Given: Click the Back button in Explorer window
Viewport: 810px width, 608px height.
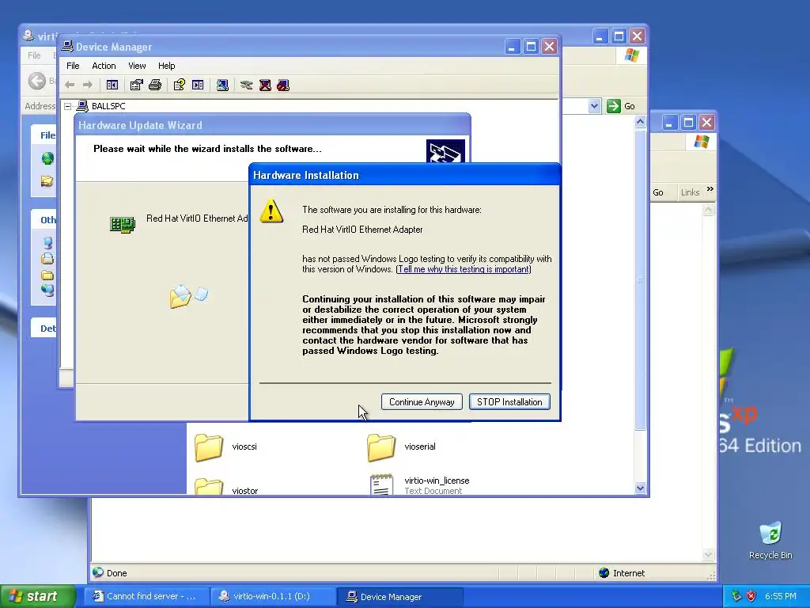Looking at the screenshot, I should pos(37,81).
